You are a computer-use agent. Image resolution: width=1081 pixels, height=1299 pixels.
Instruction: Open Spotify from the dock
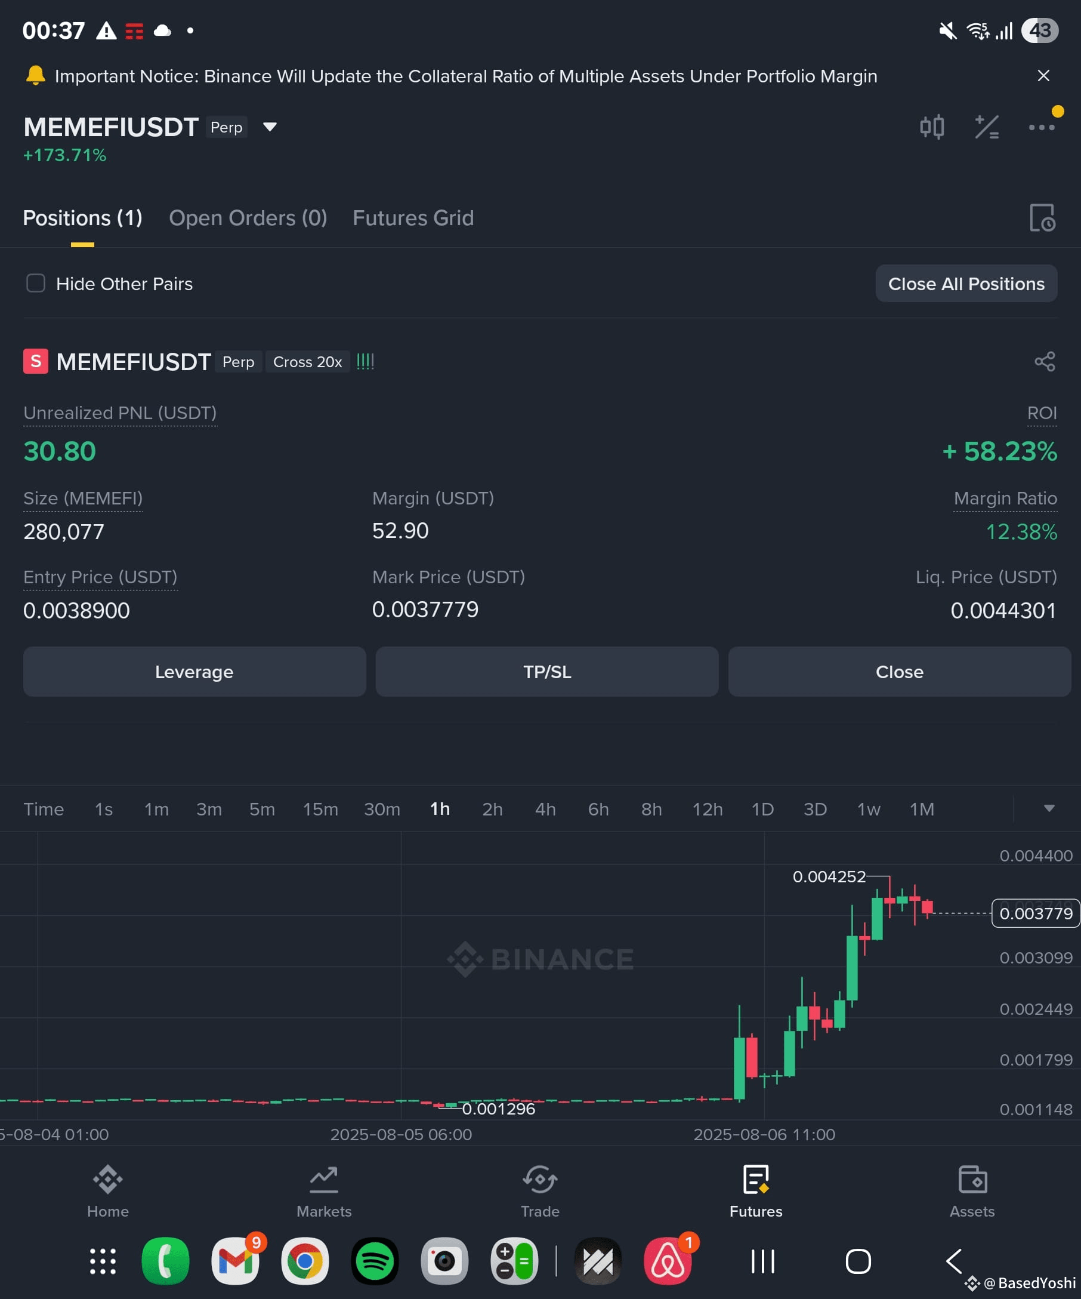click(x=375, y=1261)
